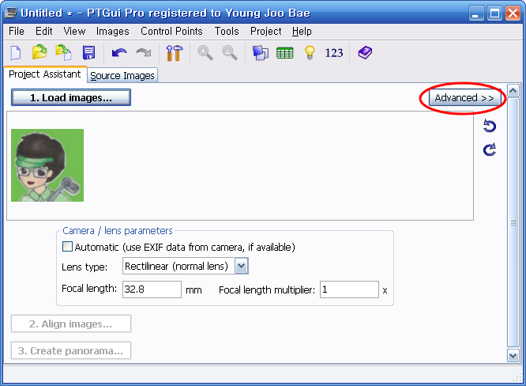The image size is (526, 386).
Task: Open Options via hammer and wrench icon
Action: click(175, 53)
